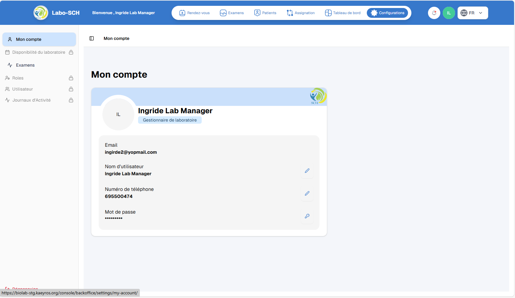This screenshot has height=298, width=515.
Task: Select Examens in the left sidebar
Action: pyautogui.click(x=25, y=65)
